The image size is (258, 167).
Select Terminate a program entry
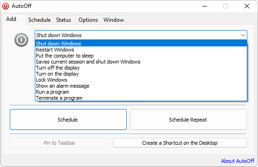point(141,98)
